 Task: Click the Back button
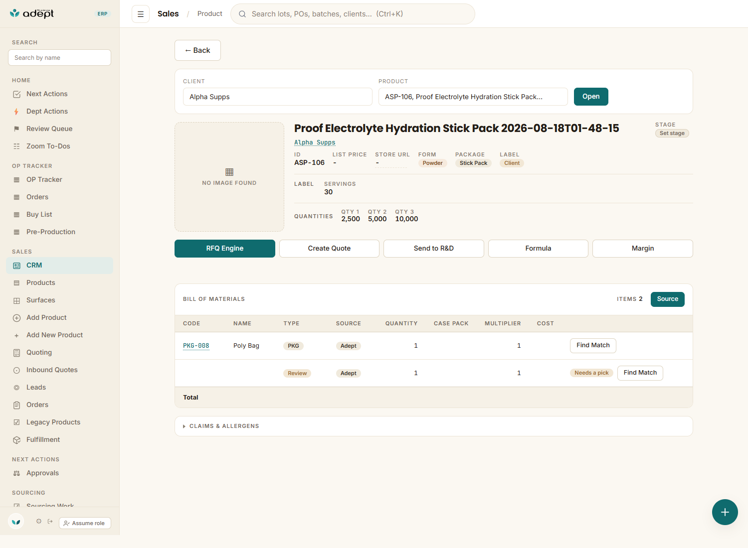point(197,50)
